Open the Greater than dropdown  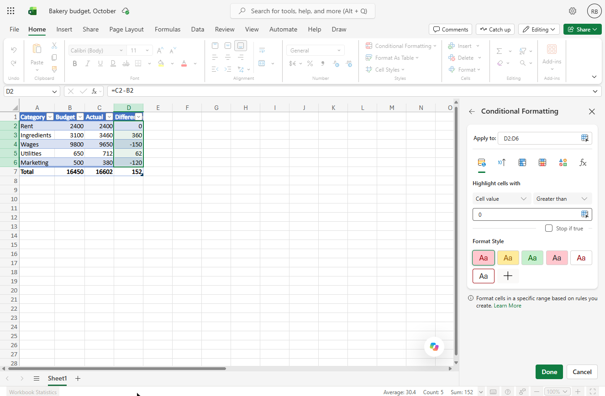pyautogui.click(x=563, y=199)
